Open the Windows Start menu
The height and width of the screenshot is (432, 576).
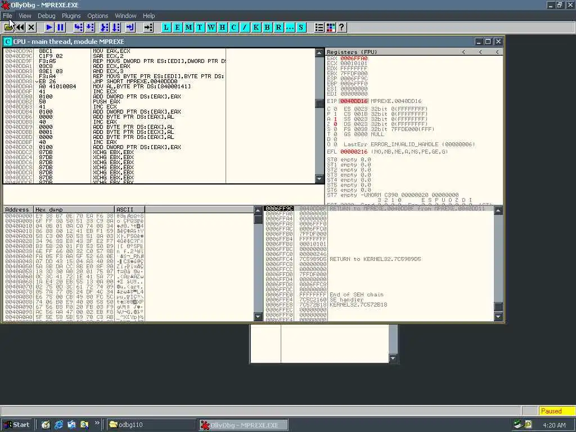point(17,425)
